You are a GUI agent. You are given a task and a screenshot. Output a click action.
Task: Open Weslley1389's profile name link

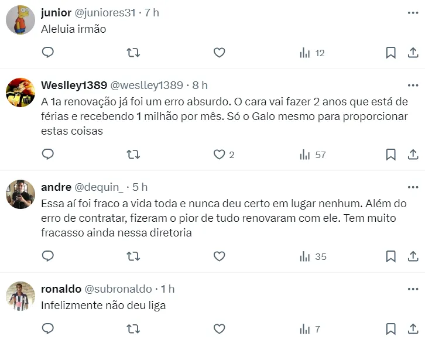(74, 85)
